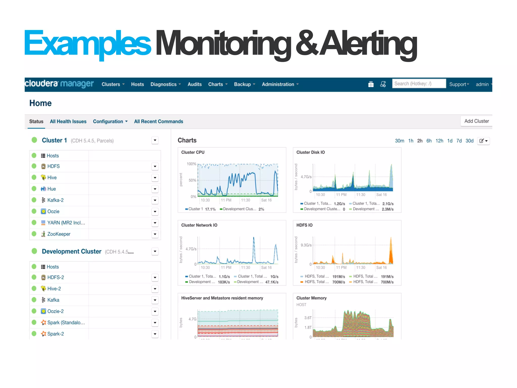Click the YARN grid icon
The width and height of the screenshot is (517, 388).
coord(43,223)
